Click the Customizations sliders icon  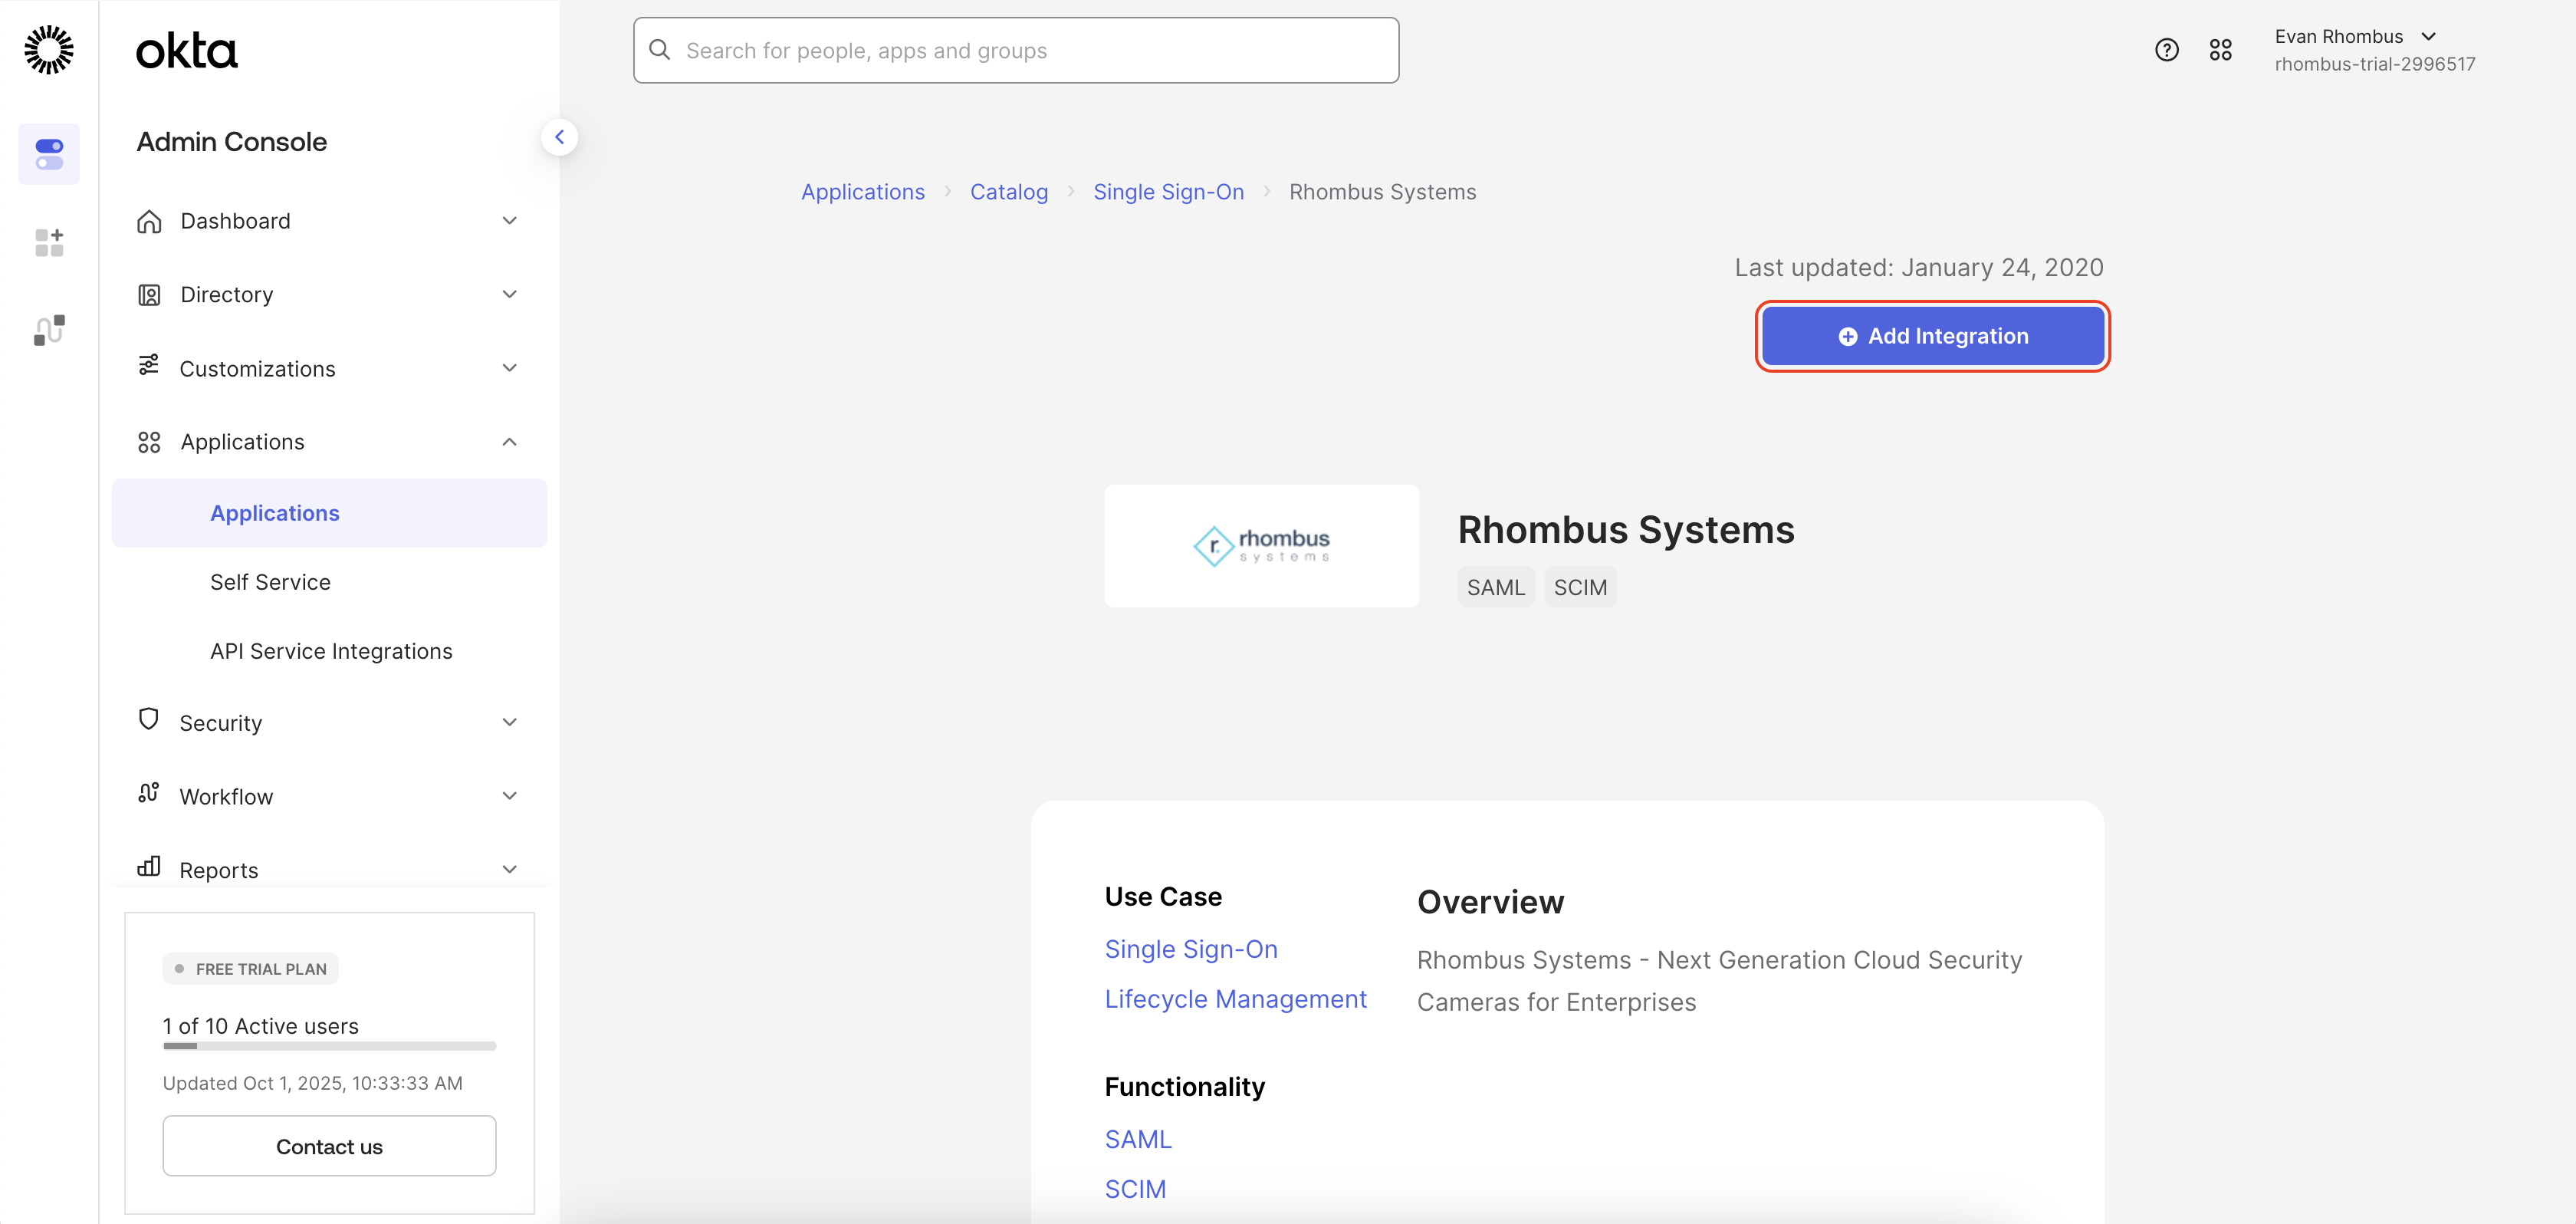(149, 365)
